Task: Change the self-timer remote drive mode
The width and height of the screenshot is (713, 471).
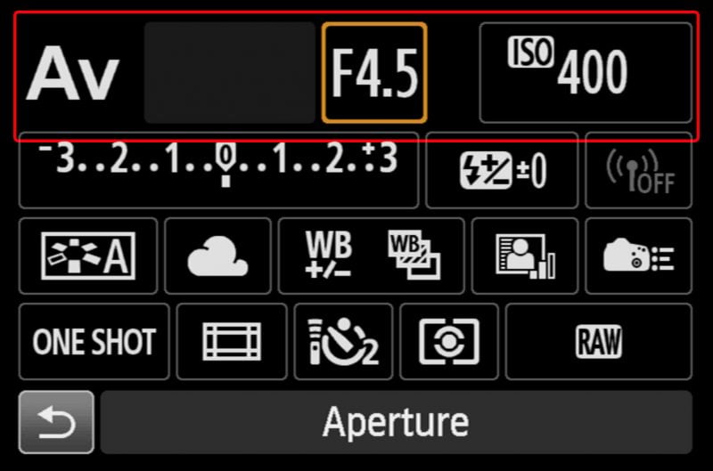Action: (343, 342)
